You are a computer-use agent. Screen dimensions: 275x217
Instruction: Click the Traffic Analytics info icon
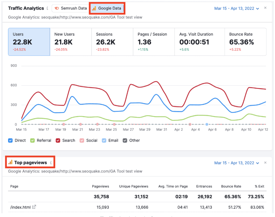point(48,8)
